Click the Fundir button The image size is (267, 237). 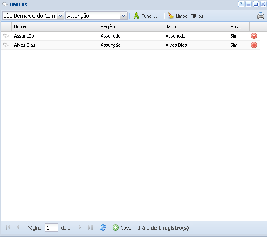pyautogui.click(x=146, y=16)
